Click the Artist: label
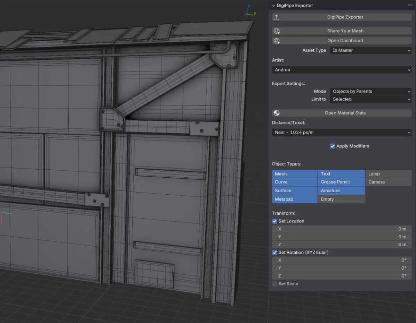The width and height of the screenshot is (416, 323). coord(278,60)
